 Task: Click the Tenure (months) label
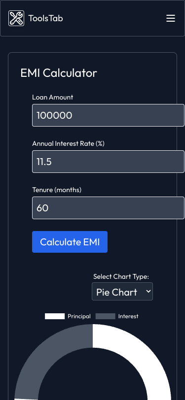coord(57,190)
